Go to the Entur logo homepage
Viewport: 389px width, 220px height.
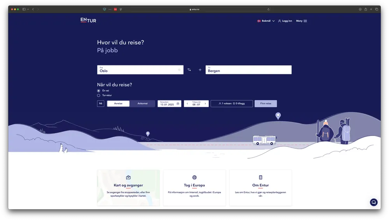click(88, 20)
